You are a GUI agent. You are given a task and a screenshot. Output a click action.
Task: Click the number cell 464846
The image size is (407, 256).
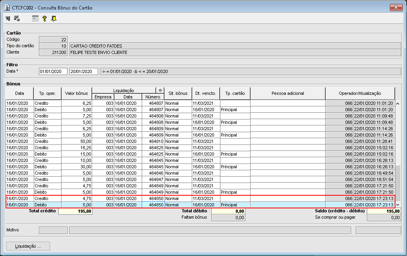153,173
